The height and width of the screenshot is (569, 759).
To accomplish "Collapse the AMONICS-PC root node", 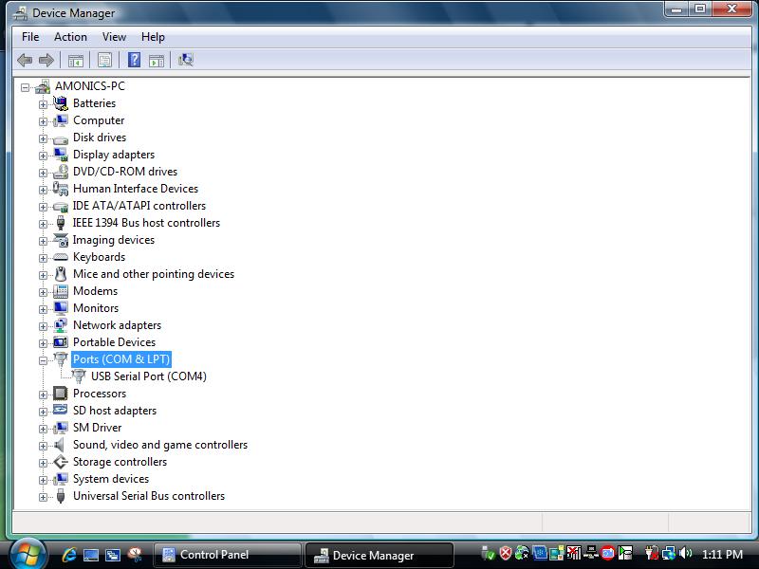I will click(x=25, y=87).
